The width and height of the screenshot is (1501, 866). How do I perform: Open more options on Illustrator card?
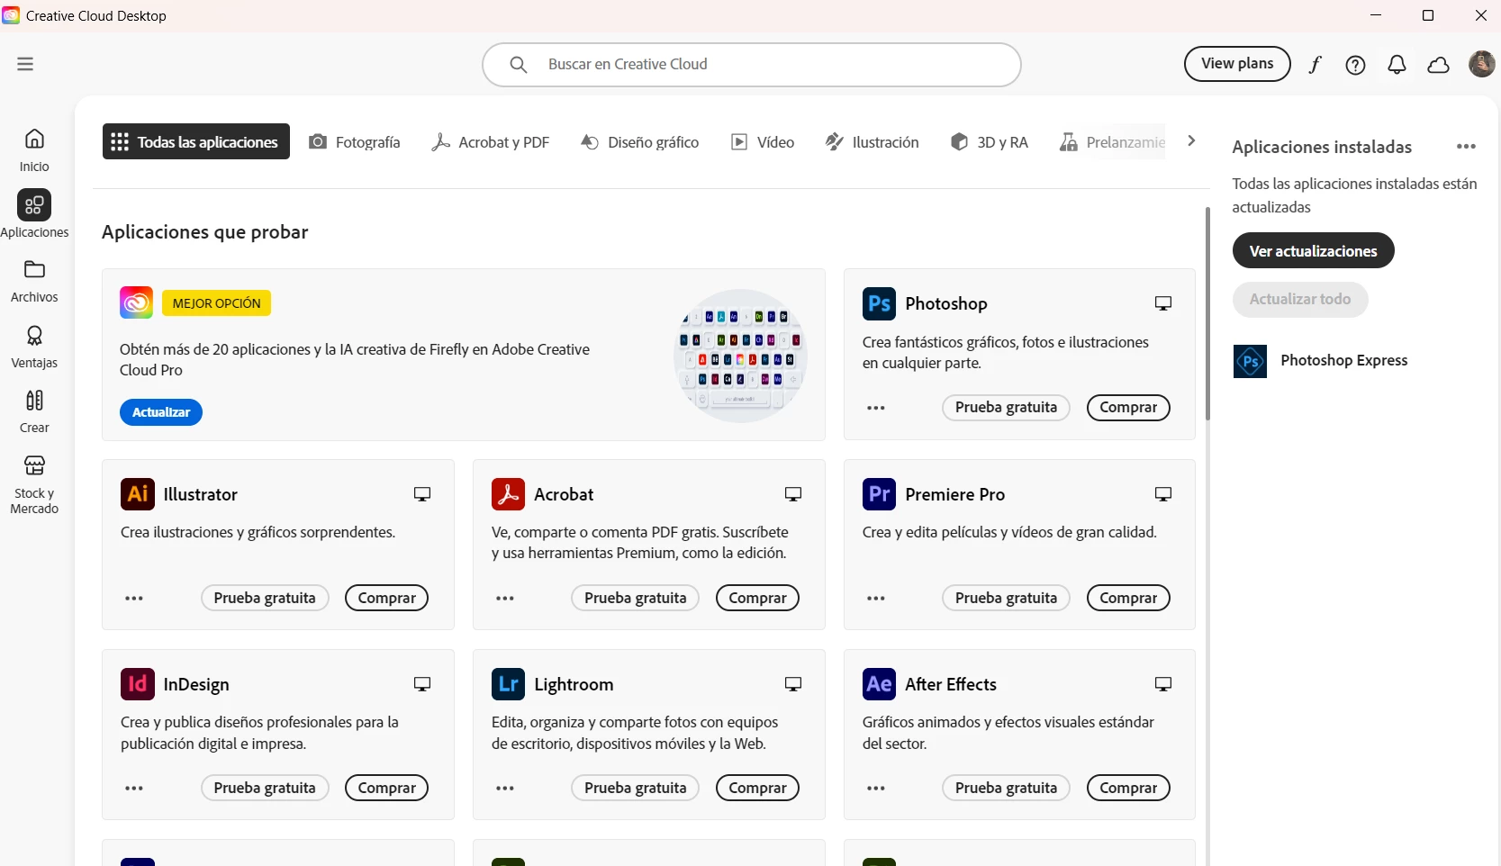tap(134, 599)
